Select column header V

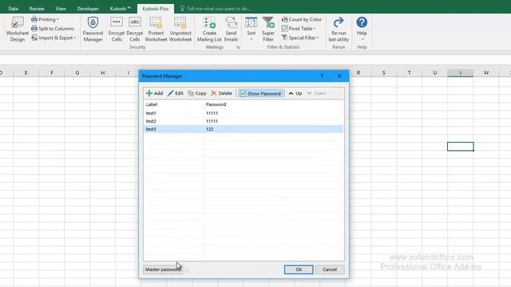(461, 73)
